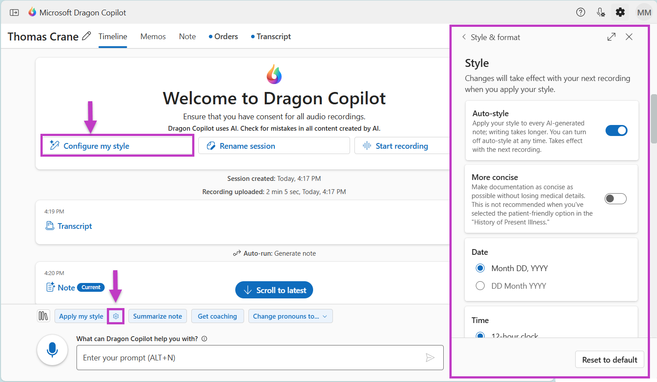Image resolution: width=657 pixels, height=382 pixels.
Task: Click the Current badge on the note
Action: coord(91,287)
